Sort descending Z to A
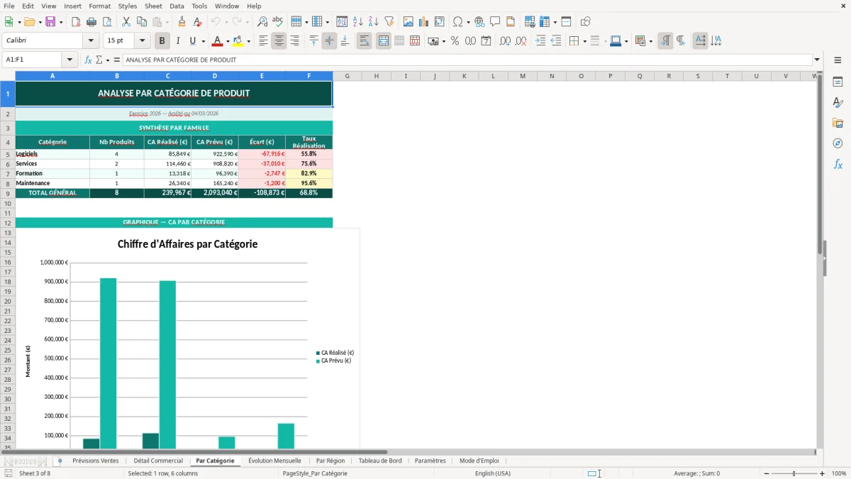The height and width of the screenshot is (479, 851). [x=374, y=22]
